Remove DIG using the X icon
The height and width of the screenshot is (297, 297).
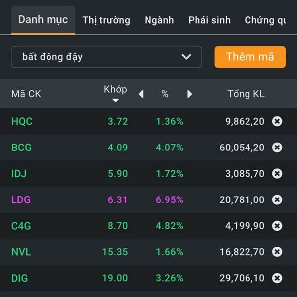pyautogui.click(x=277, y=278)
